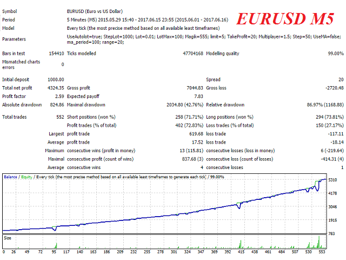Select the Period row's 5 Minutes (M5) date range text
Viewport: 346px width, 260px height.
pyautogui.click(x=148, y=19)
